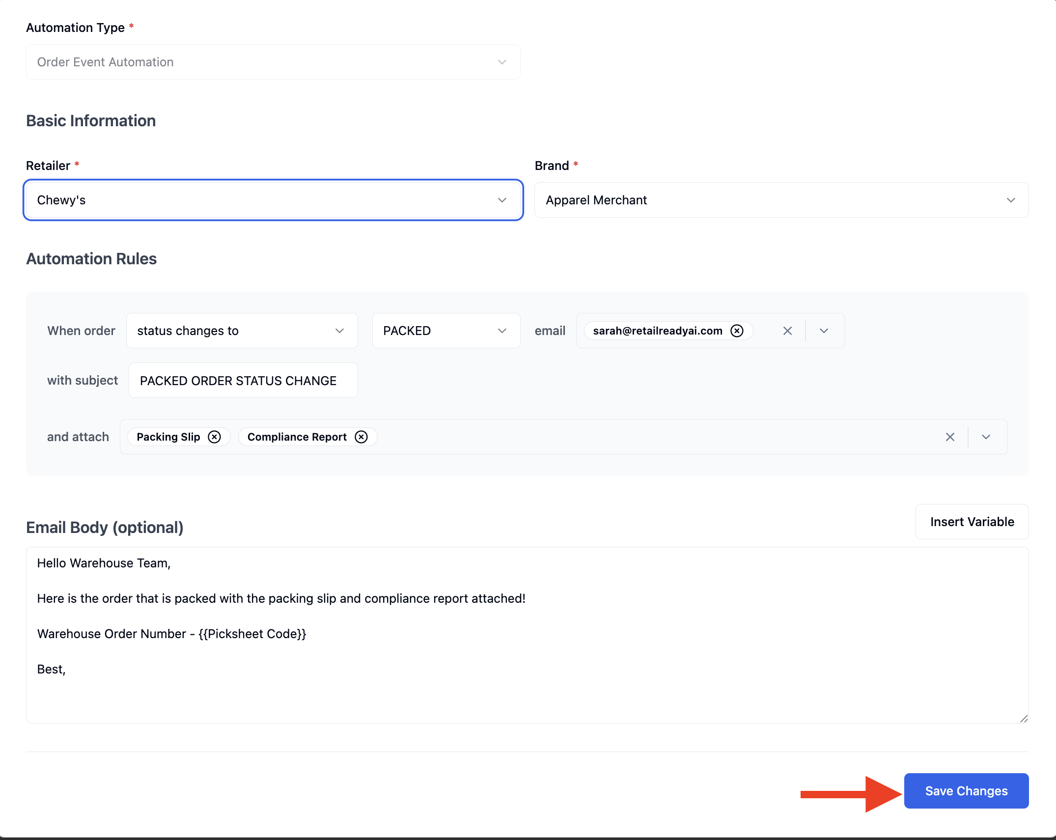Click the Save Changes button

tap(966, 791)
